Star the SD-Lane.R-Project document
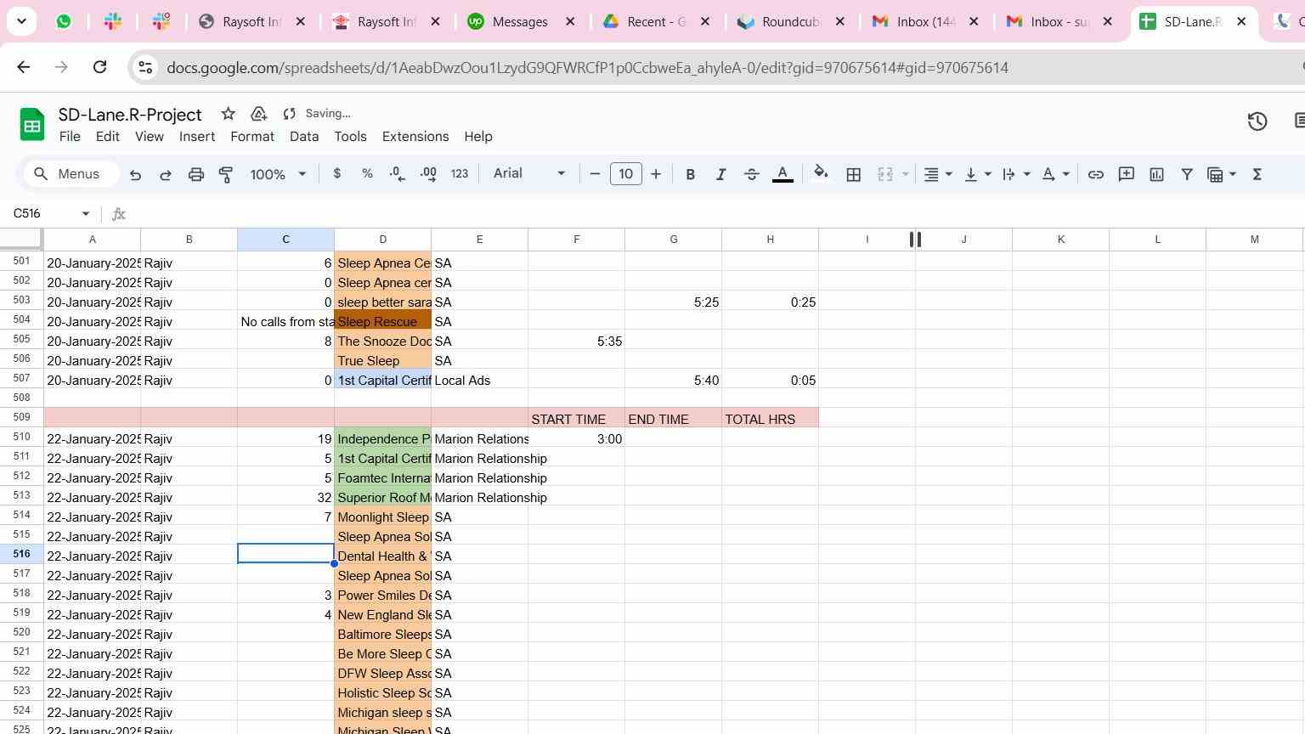 (x=228, y=114)
